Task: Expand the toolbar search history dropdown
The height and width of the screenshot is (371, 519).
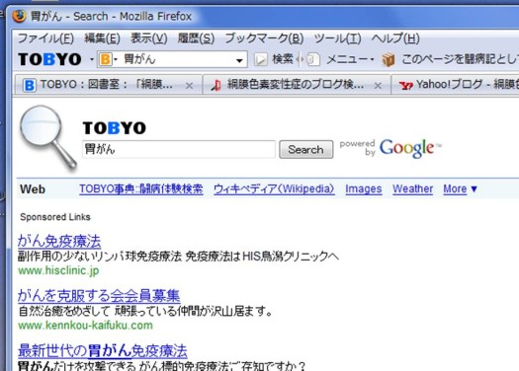Action: click(x=239, y=60)
